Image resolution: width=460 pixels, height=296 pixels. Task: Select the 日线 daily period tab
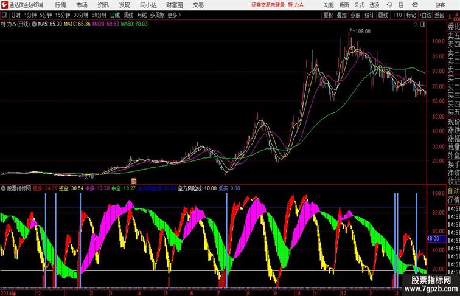(115, 15)
